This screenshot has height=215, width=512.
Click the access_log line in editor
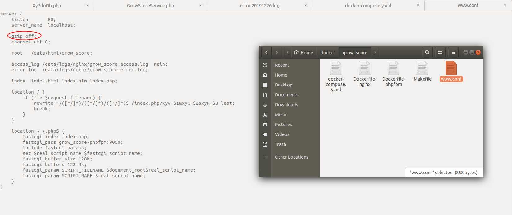[89, 64]
